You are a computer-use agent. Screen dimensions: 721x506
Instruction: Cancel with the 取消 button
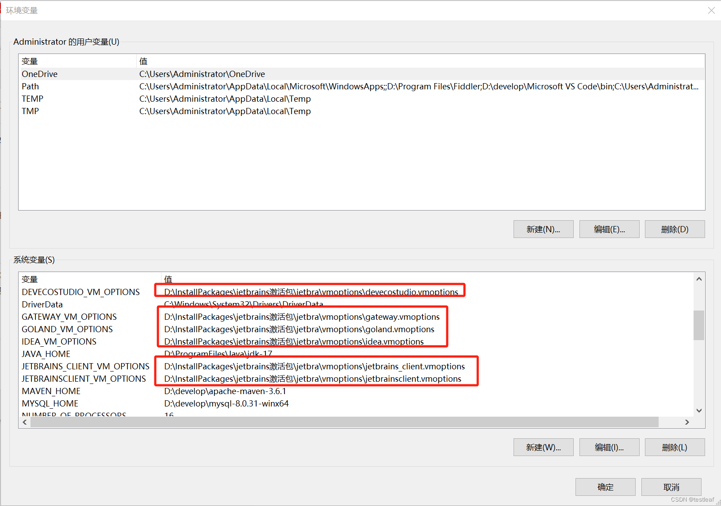(x=671, y=487)
